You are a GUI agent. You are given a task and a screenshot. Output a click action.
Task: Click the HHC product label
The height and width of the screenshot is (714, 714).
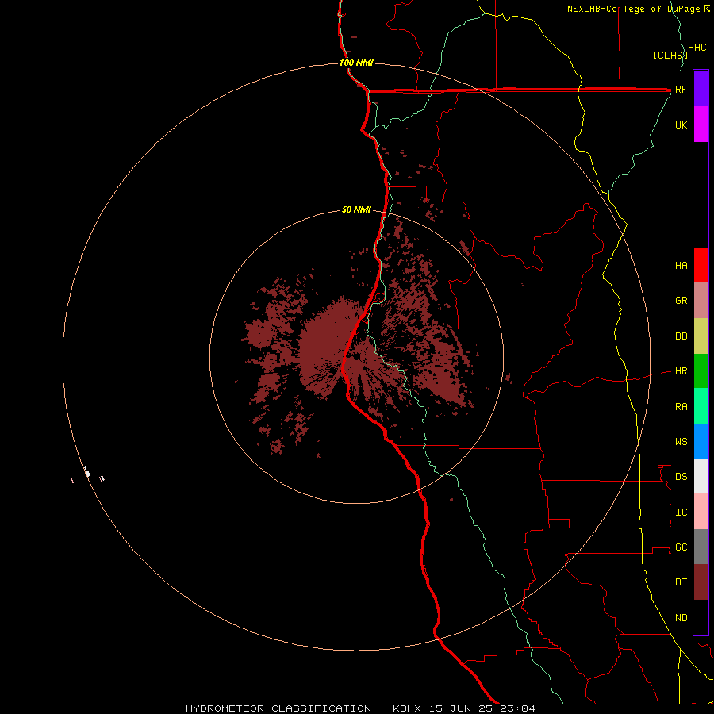pyautogui.click(x=697, y=48)
